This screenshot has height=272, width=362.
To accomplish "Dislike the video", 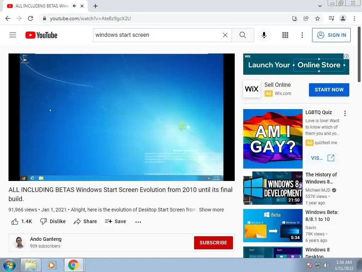I will tap(53, 221).
